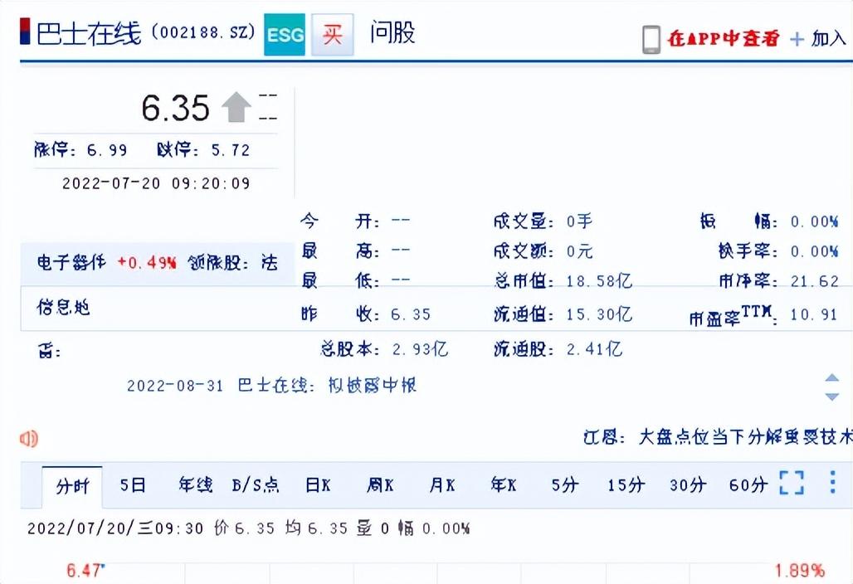
Task: Click the stock code (002188.SZ)
Action: click(203, 32)
